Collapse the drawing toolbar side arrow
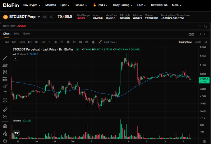Viewport: 211px width, 144px height. coord(10,137)
